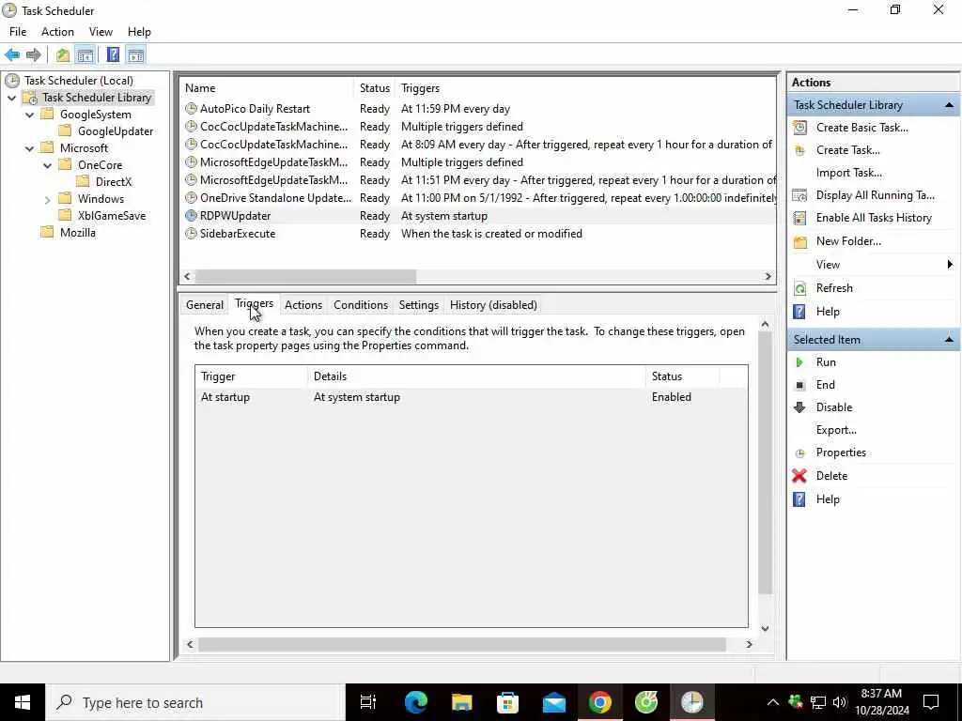Open the File menu
The image size is (962, 721).
click(x=18, y=32)
